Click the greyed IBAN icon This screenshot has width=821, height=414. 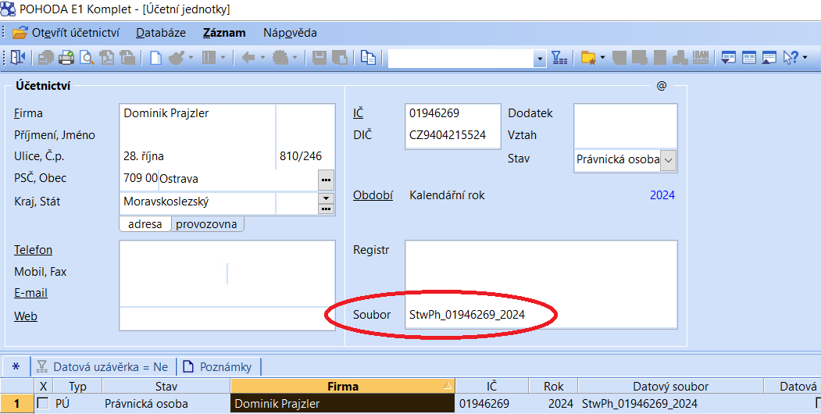click(700, 57)
